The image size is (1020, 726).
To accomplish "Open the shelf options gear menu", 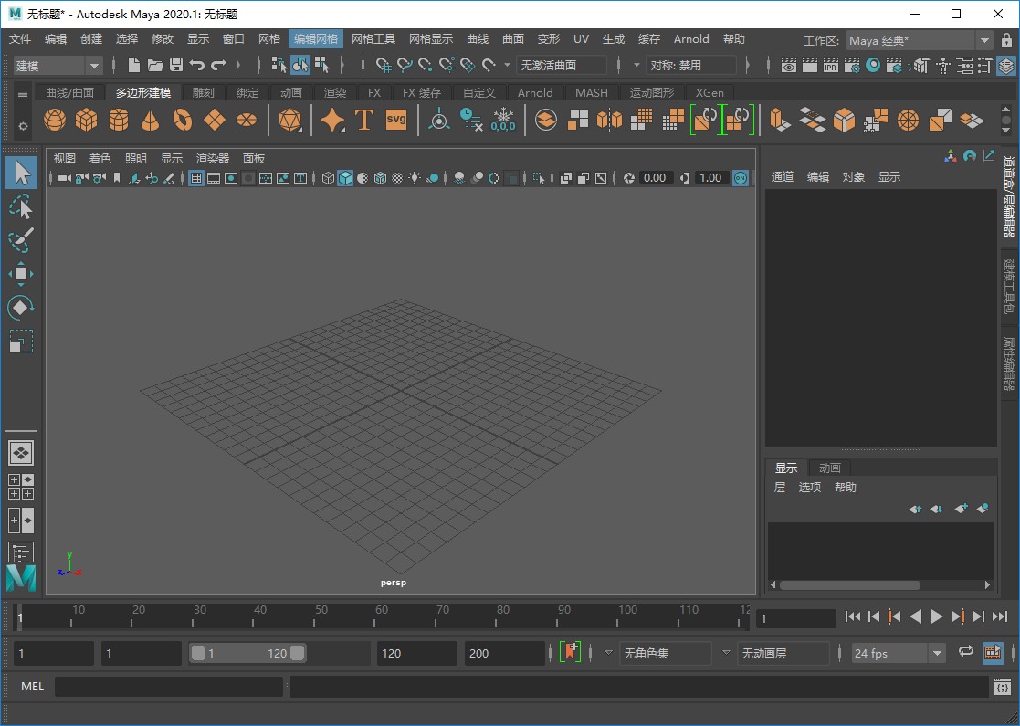I will click(23, 126).
